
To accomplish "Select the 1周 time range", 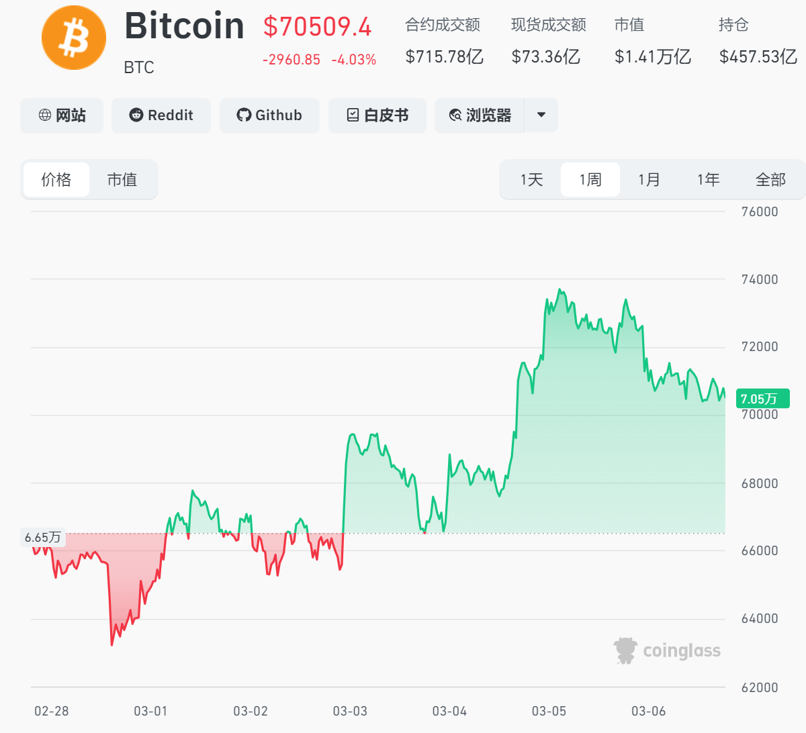I will 590,179.
